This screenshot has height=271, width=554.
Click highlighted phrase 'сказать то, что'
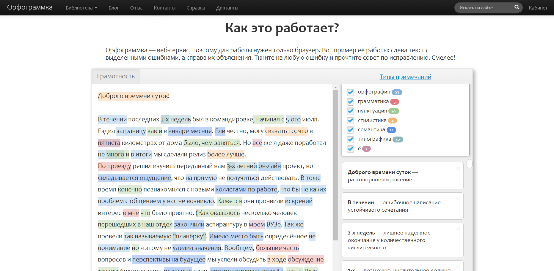click(x=286, y=131)
